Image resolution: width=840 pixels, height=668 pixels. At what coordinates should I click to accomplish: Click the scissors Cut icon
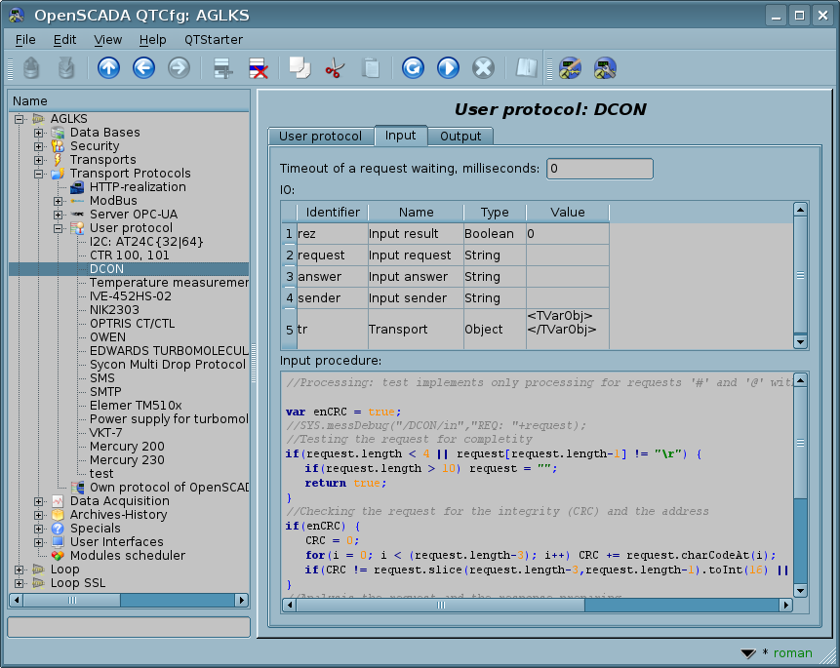(x=335, y=68)
